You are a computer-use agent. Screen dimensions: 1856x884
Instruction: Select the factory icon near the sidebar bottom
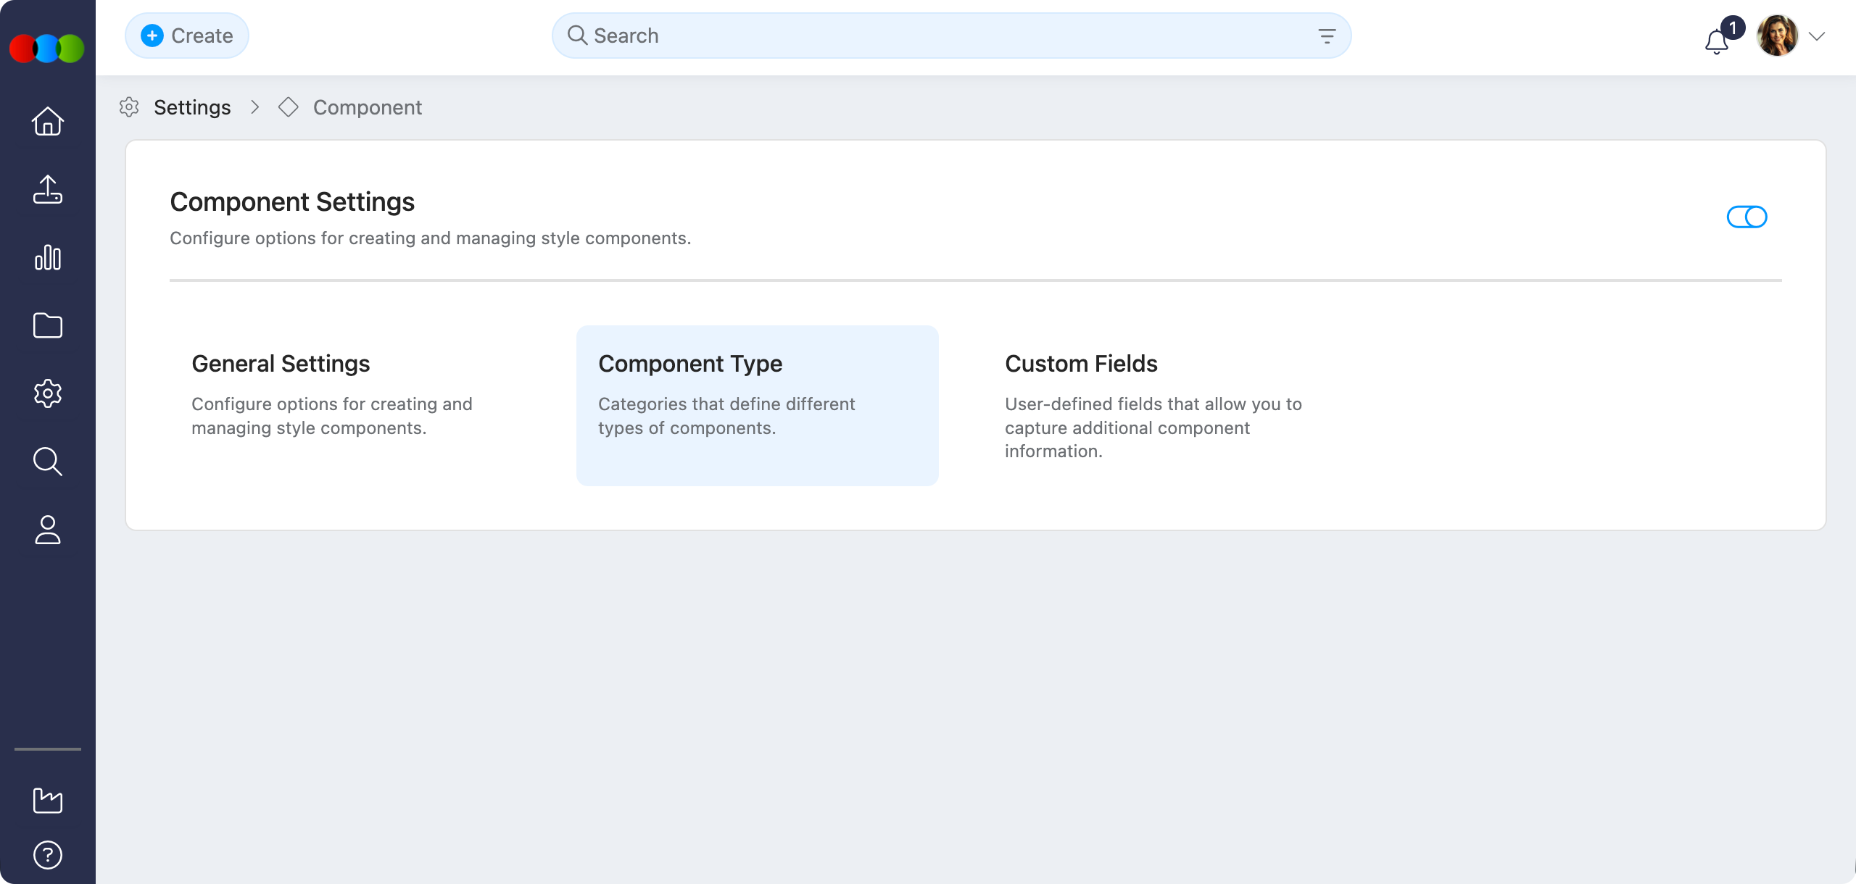46,800
